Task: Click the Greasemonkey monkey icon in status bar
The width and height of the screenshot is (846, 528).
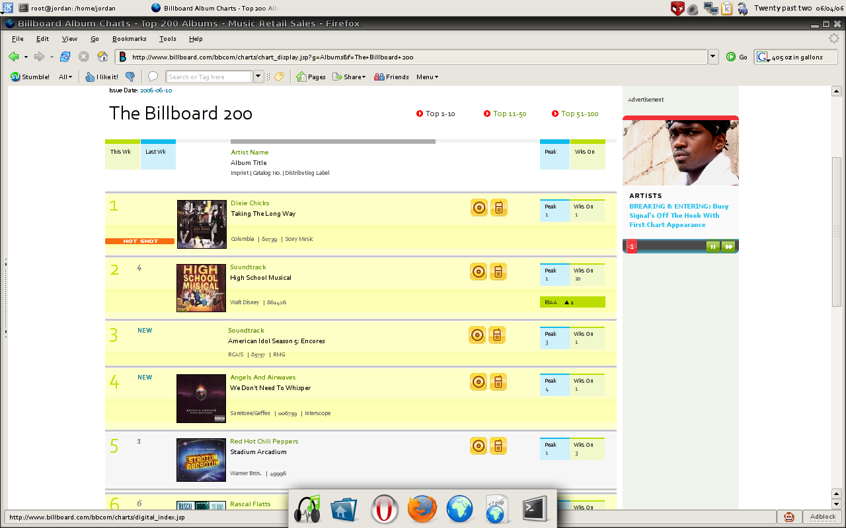Action: pyautogui.click(x=789, y=517)
